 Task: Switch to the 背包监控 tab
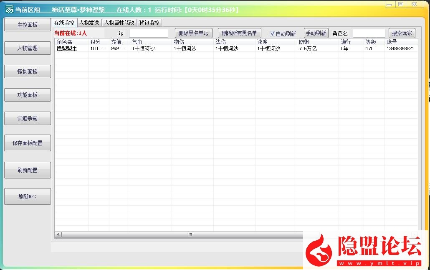(149, 23)
